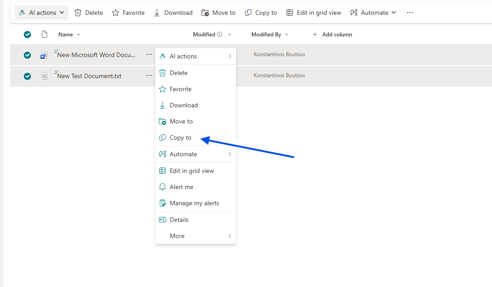Viewport: 492px width, 287px height.
Task: Click the Move to folder icon in toolbar
Action: (205, 13)
